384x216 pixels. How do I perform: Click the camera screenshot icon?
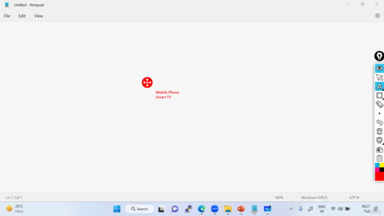point(379,149)
